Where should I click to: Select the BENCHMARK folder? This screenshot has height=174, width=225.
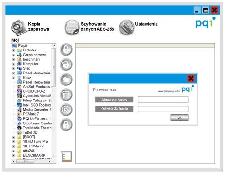pos(34,155)
